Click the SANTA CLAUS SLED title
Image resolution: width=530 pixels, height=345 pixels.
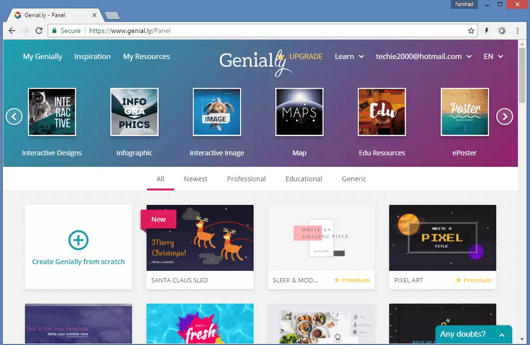180,280
